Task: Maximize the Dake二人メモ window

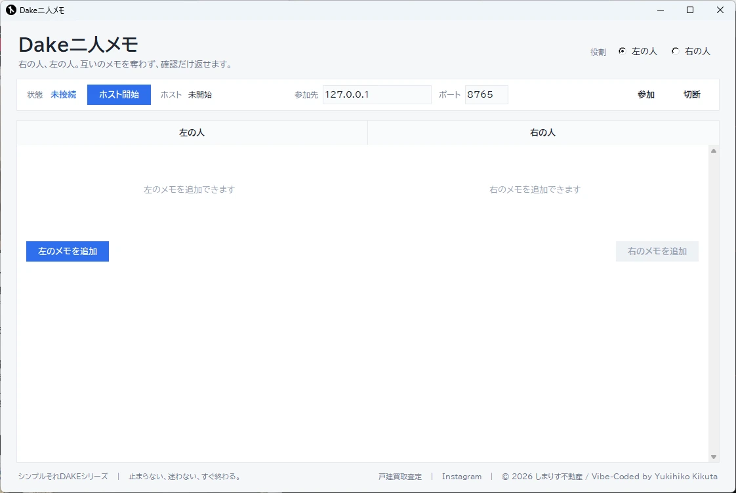Action: (690, 10)
